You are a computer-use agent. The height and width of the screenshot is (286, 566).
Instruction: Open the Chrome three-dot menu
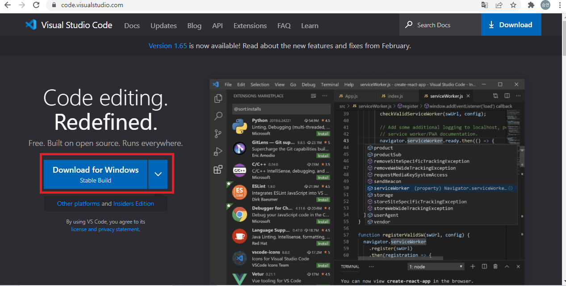560,5
